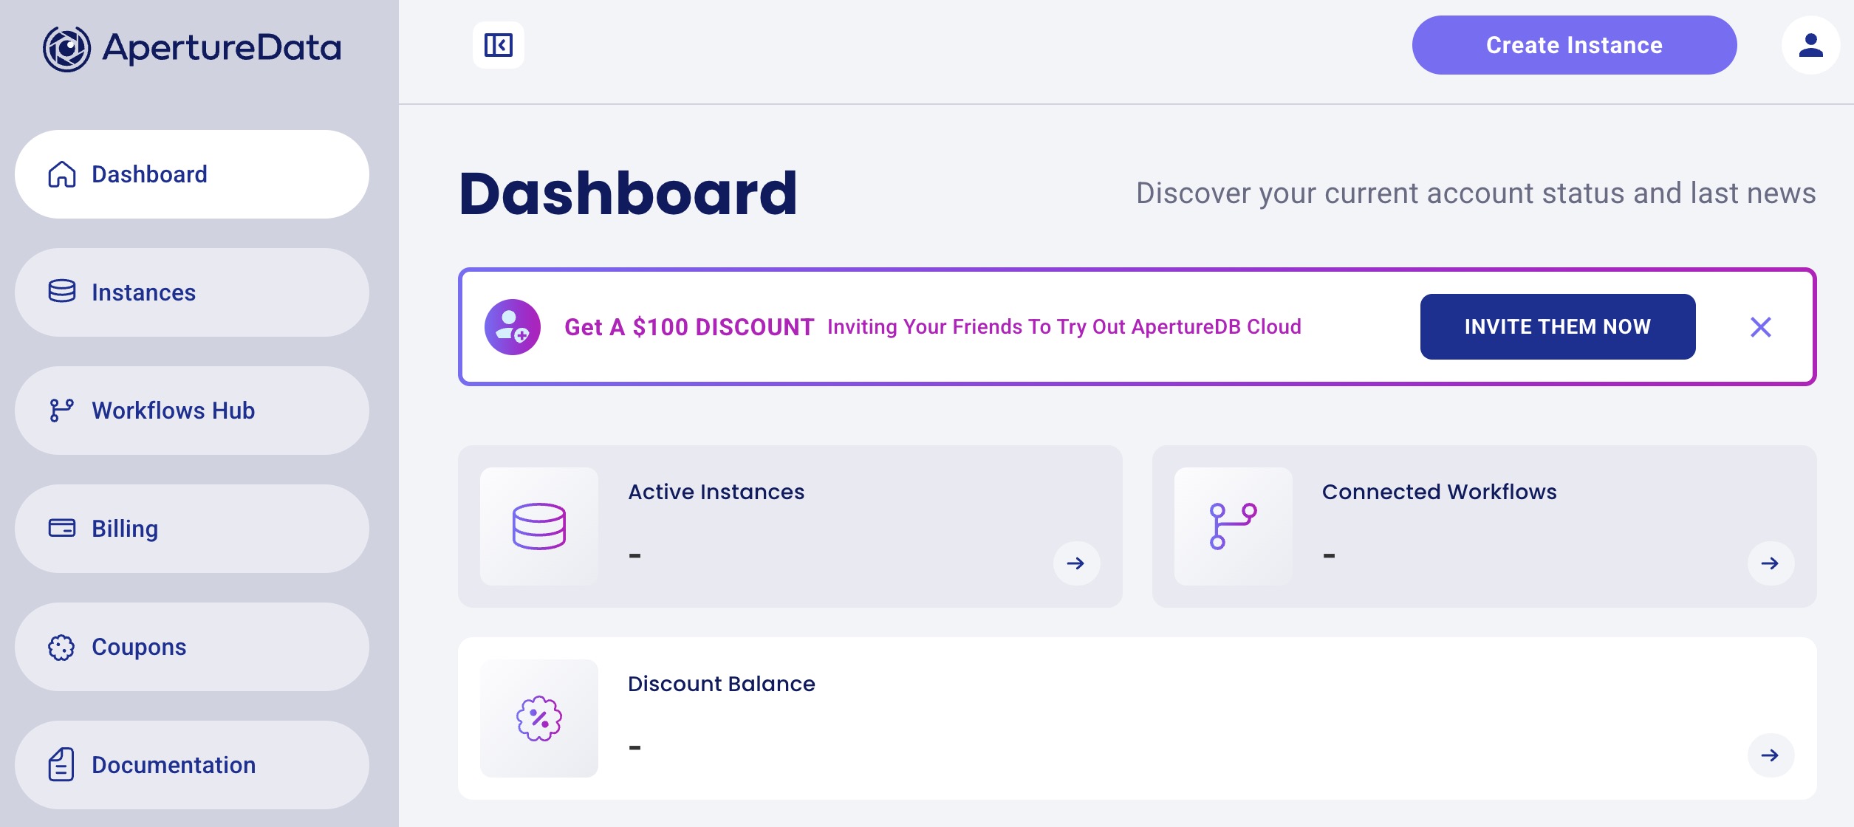This screenshot has width=1854, height=827.
Task: Click the Get A $100 Discount text
Action: pos(689,326)
